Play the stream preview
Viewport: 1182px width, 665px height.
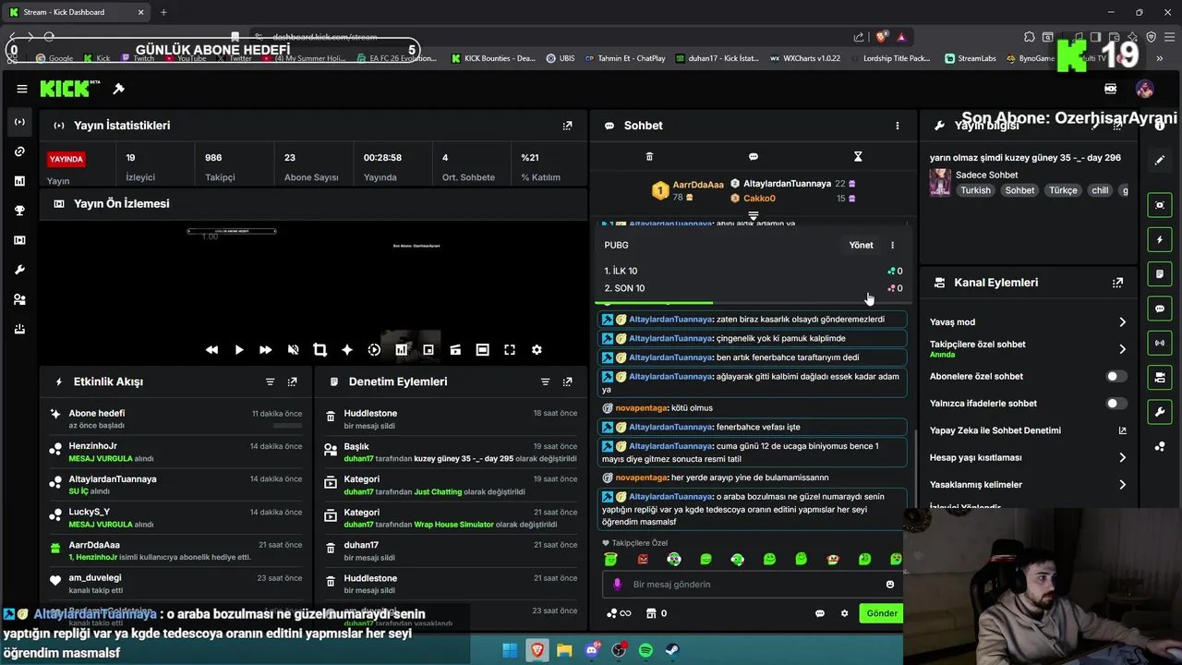[x=239, y=350]
